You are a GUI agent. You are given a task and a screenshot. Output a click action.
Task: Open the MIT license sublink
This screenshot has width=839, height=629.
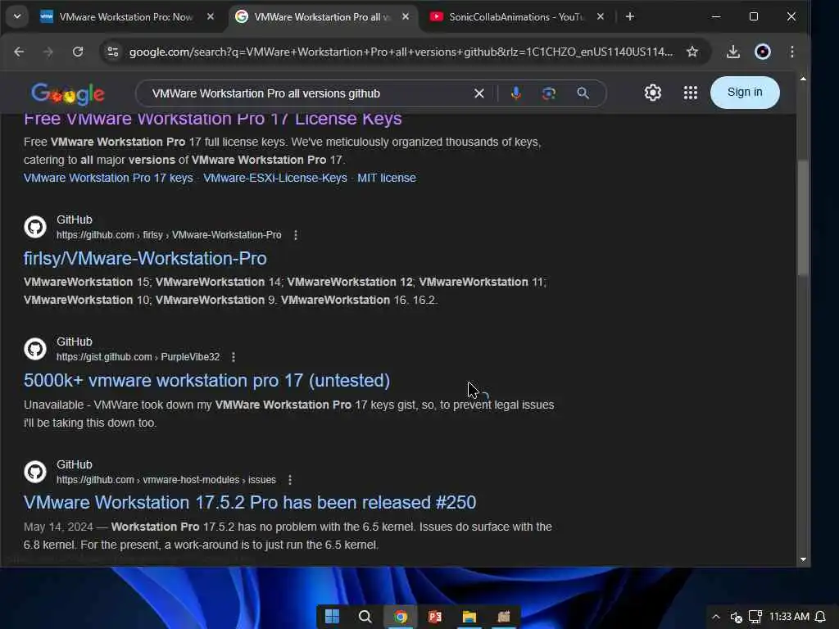click(x=387, y=178)
